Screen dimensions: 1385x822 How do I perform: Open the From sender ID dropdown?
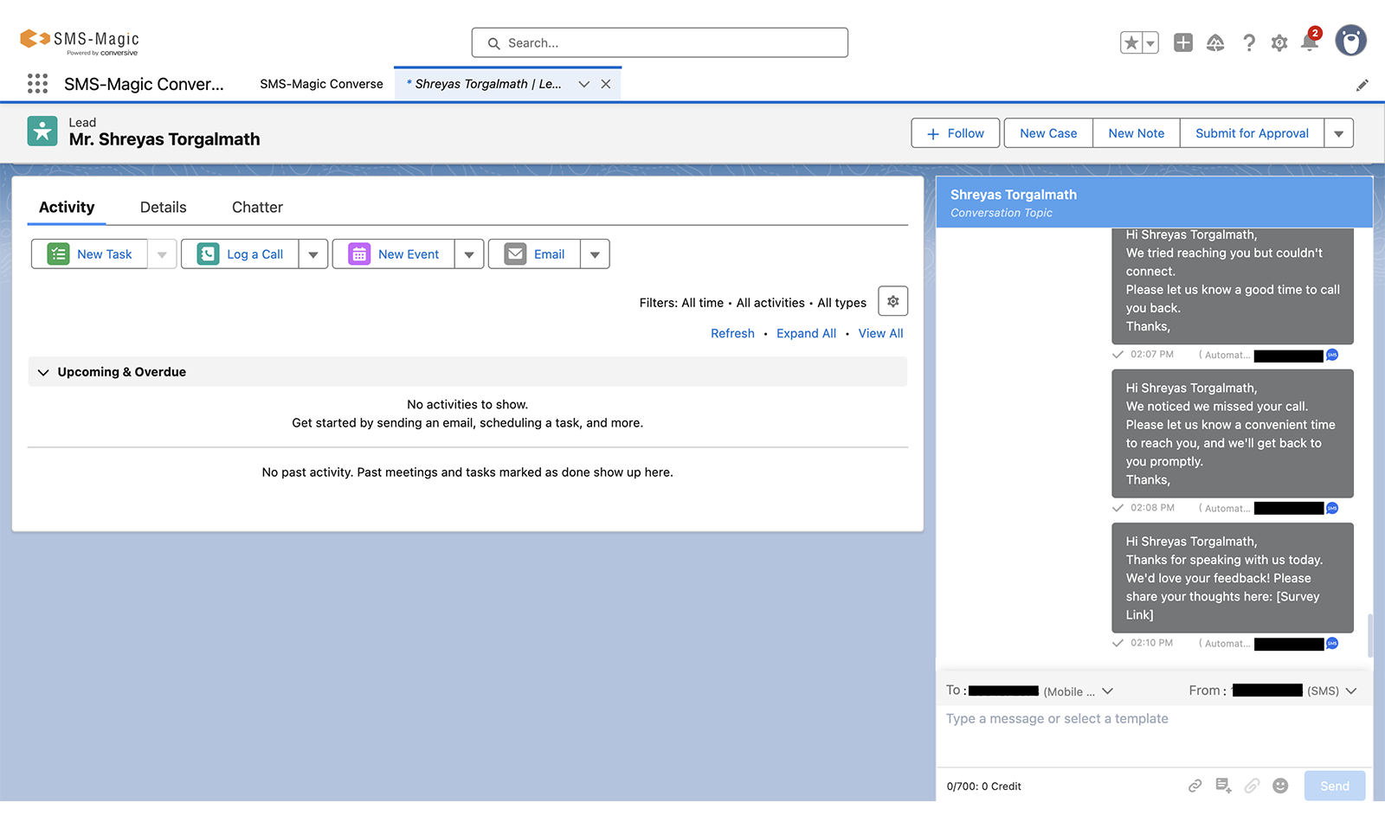[x=1351, y=690]
